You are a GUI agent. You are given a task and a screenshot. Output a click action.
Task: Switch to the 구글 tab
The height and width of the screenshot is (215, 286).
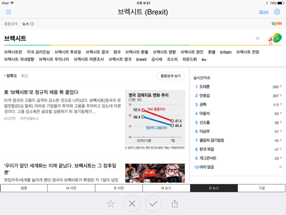(262, 188)
